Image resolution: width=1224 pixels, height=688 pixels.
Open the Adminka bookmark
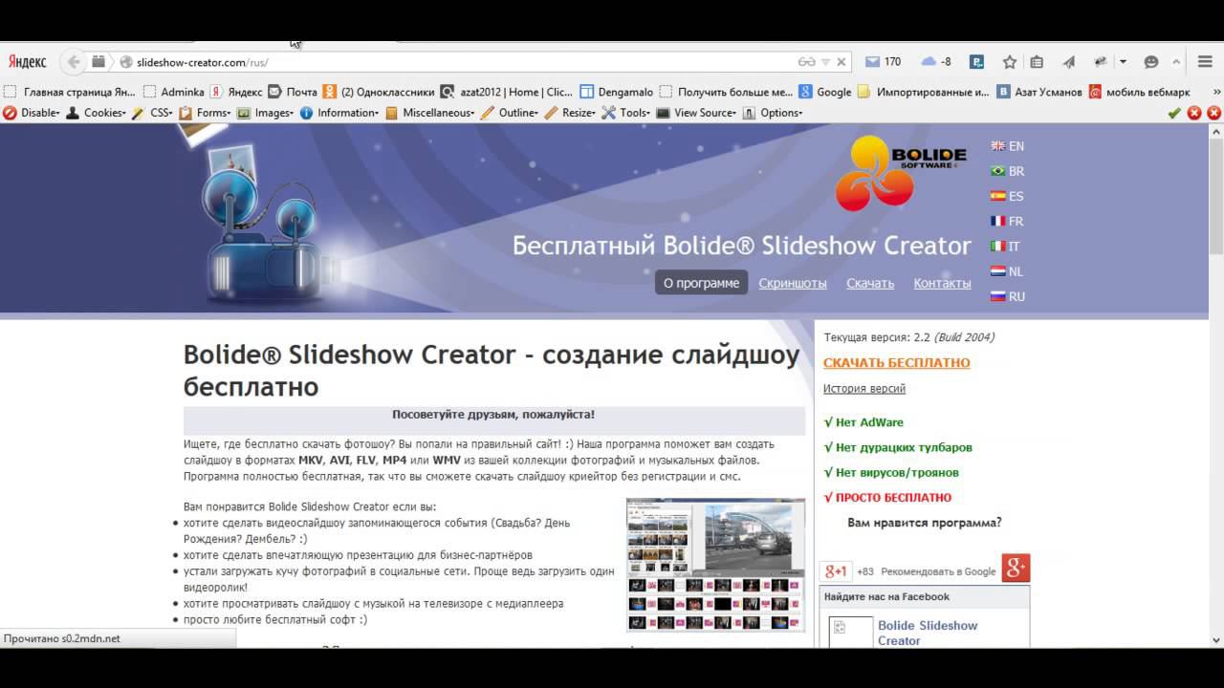point(174,93)
